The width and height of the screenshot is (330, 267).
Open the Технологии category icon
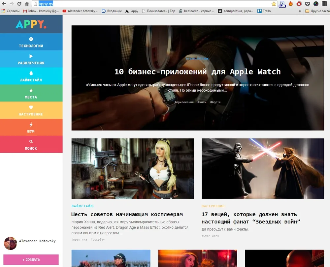(31, 39)
